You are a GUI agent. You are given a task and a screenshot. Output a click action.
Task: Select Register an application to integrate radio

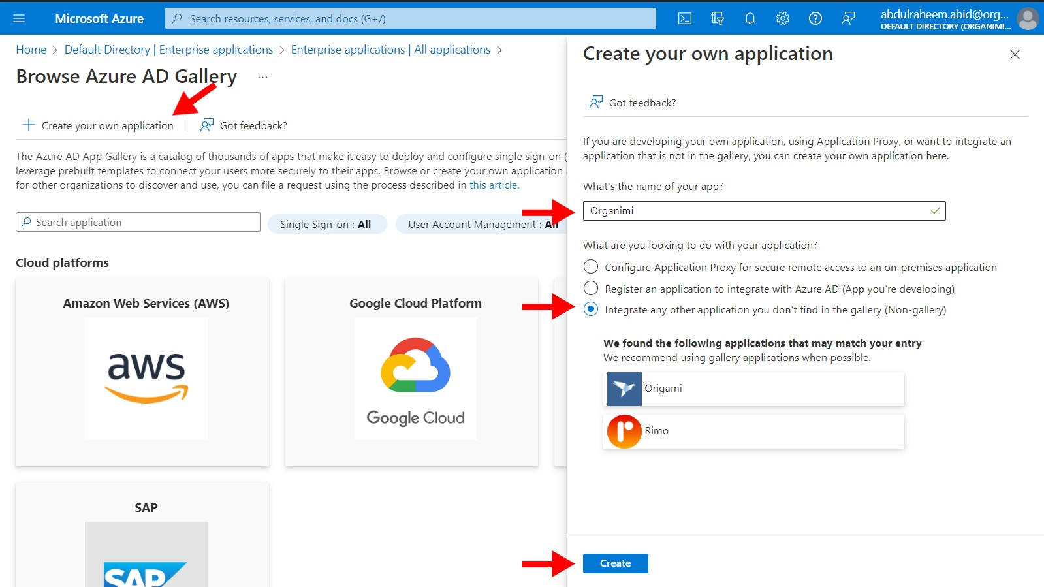[x=591, y=288]
